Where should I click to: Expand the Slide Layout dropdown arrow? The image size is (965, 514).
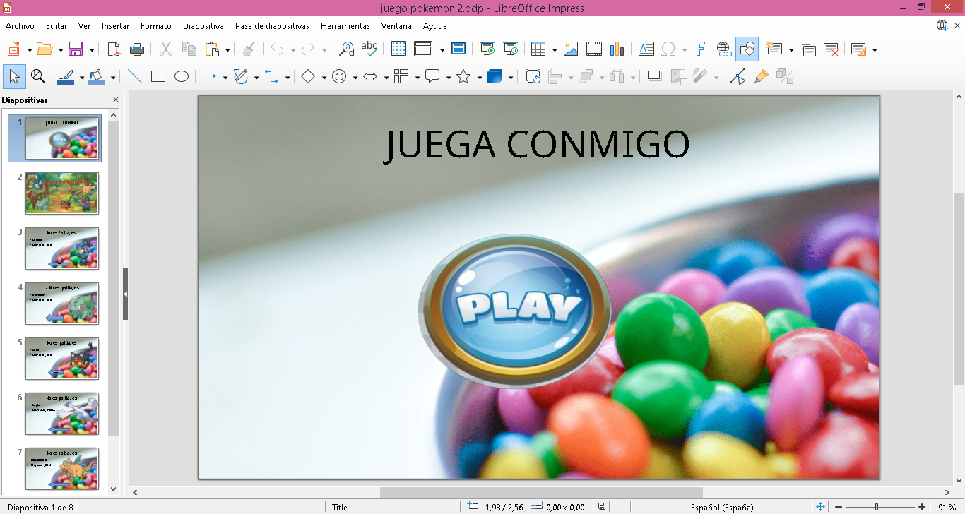click(875, 50)
